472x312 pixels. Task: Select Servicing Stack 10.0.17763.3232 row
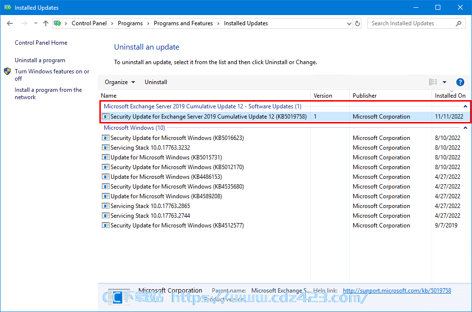pyautogui.click(x=285, y=148)
